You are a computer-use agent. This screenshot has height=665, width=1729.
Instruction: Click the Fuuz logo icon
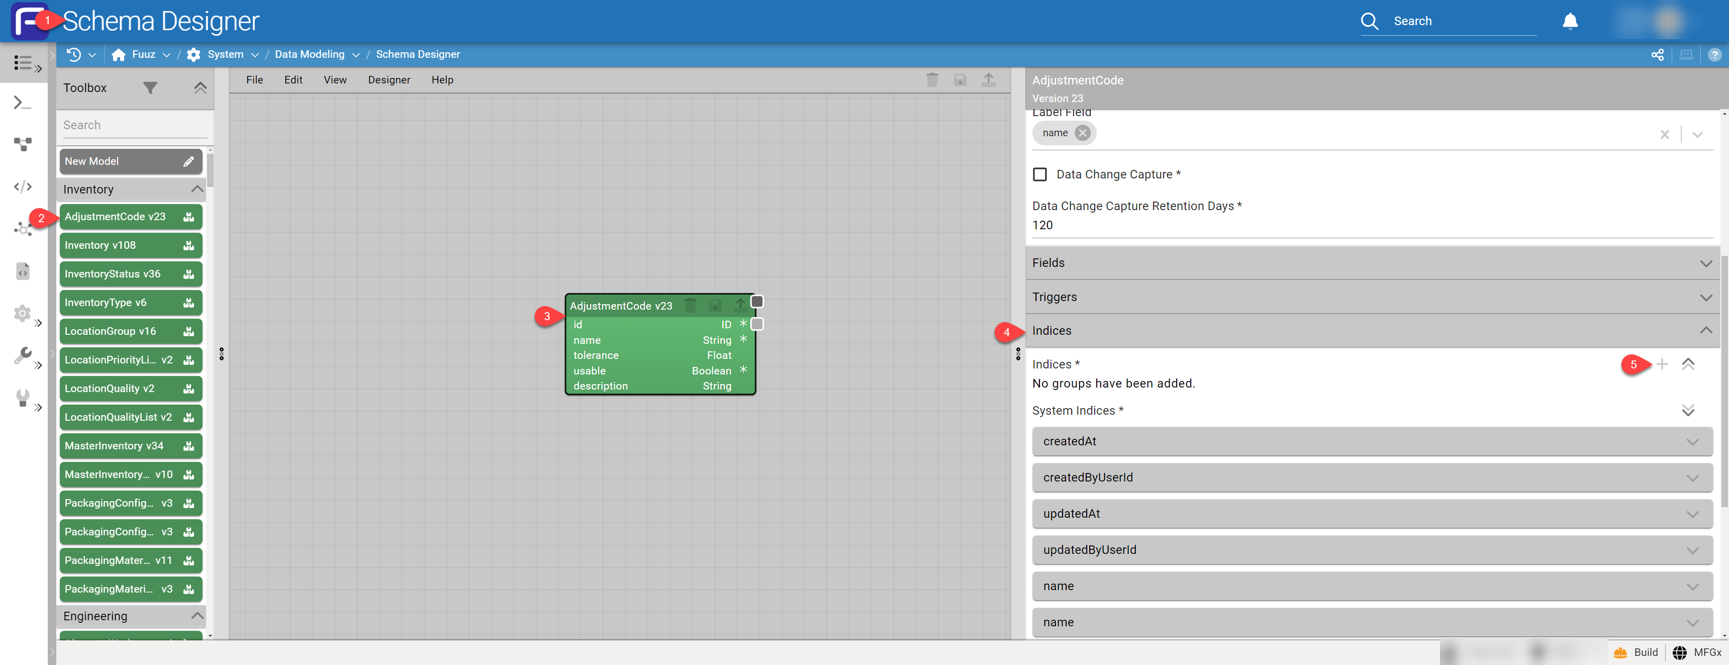click(29, 21)
